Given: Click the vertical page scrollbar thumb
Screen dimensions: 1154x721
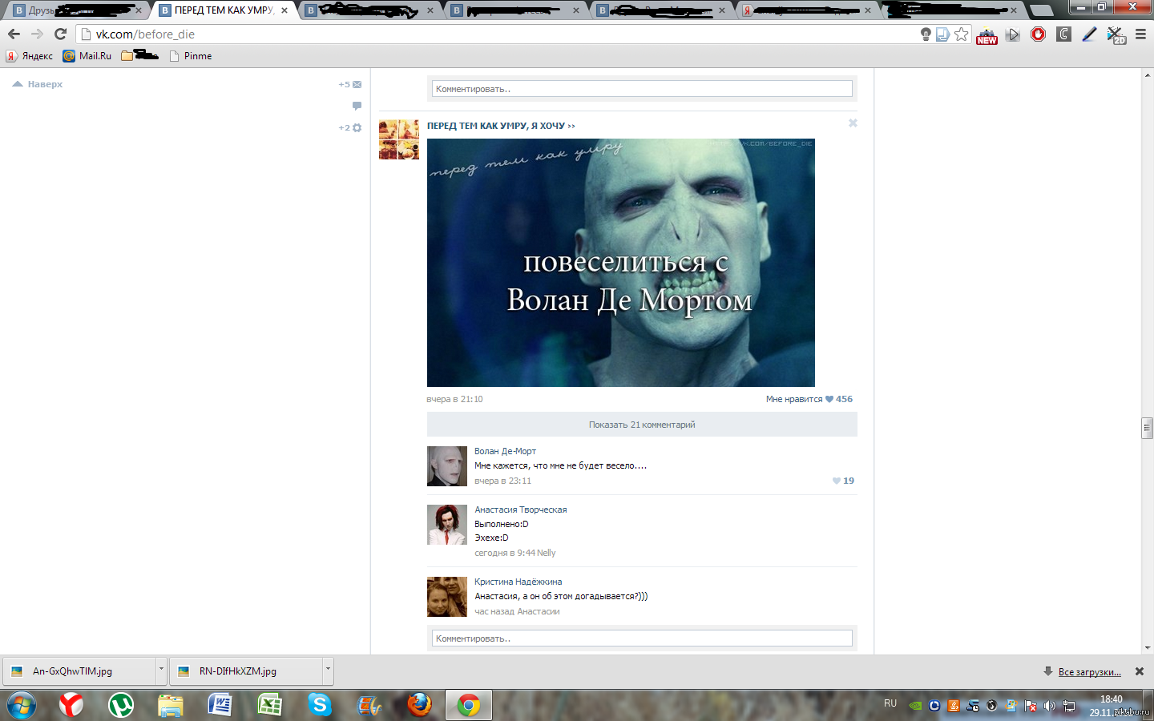Looking at the screenshot, I should point(1147,428).
